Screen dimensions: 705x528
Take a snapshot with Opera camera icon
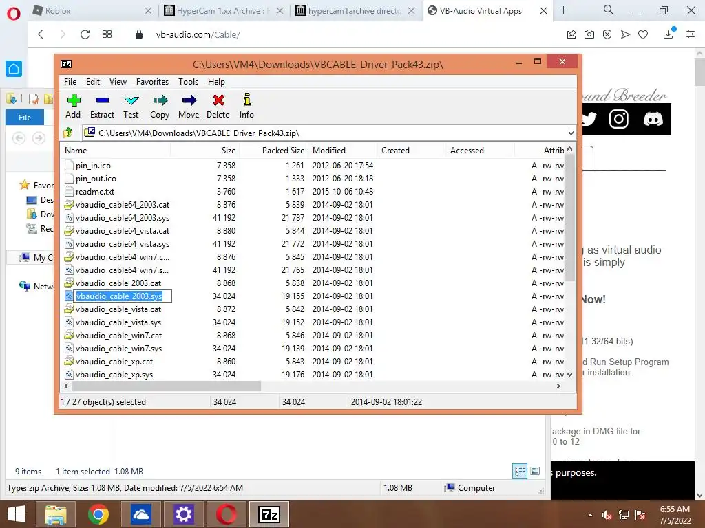589,34
